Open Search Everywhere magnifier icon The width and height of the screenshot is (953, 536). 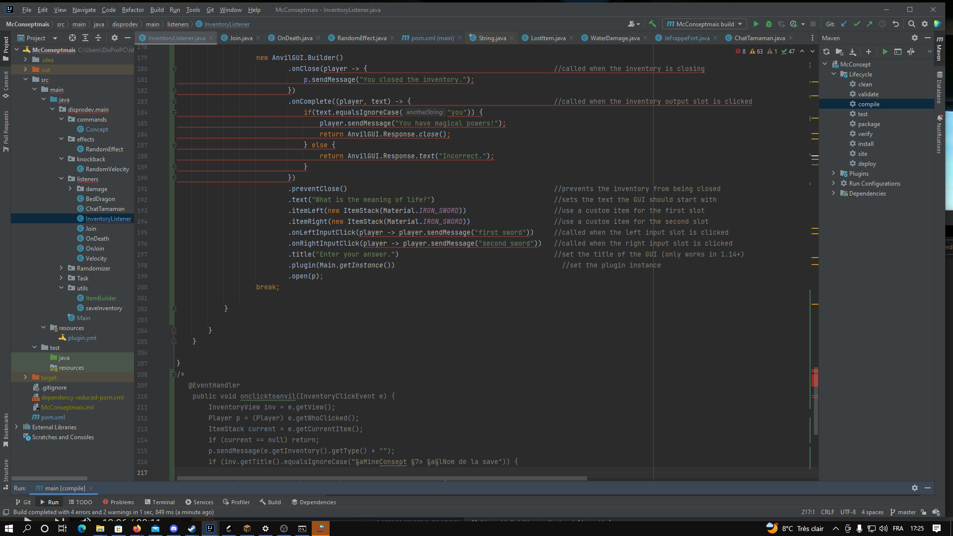tap(912, 24)
